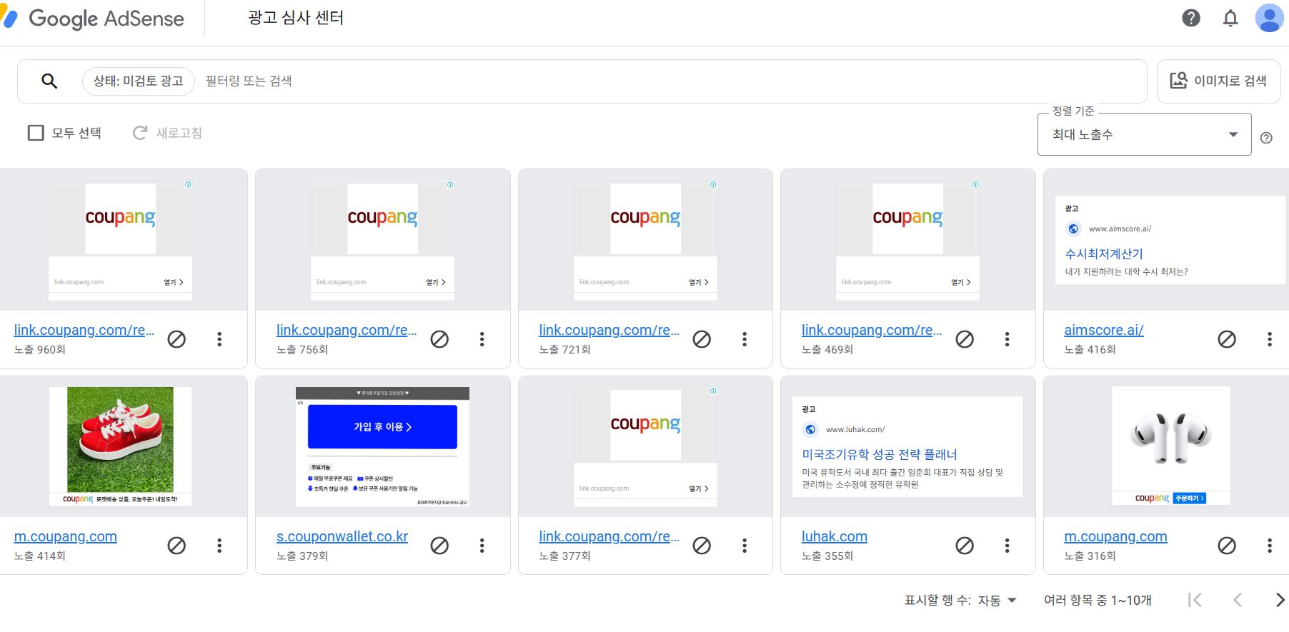Block the m.coupang.com ad with 414 impressions

pos(176,546)
